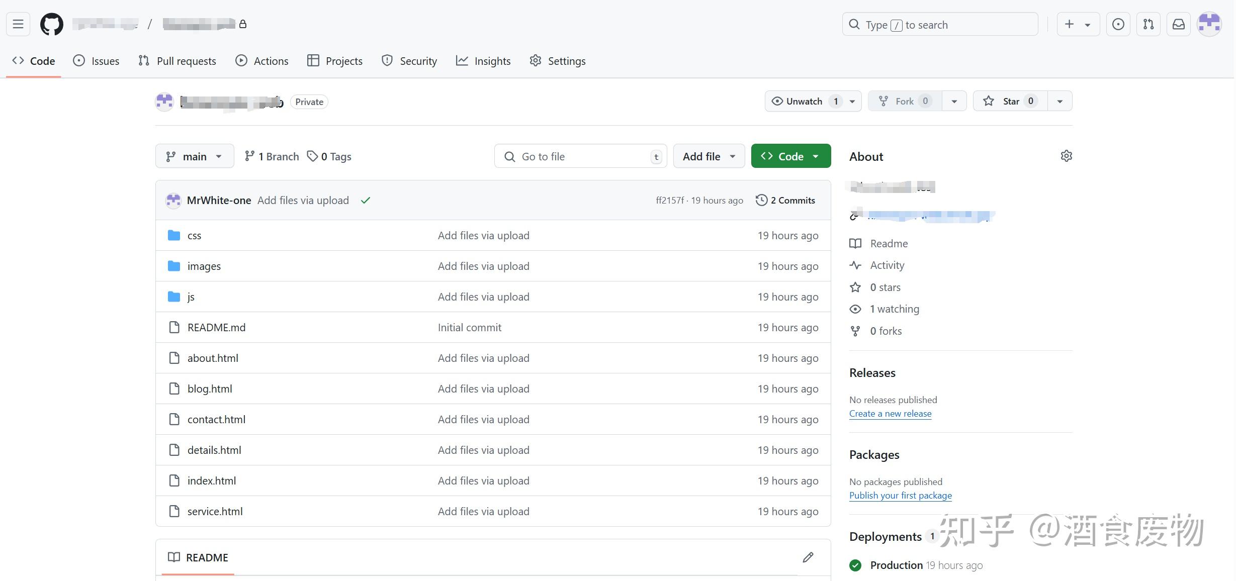Open the notifications inbox icon
Image resolution: width=1236 pixels, height=581 pixels.
[x=1178, y=24]
